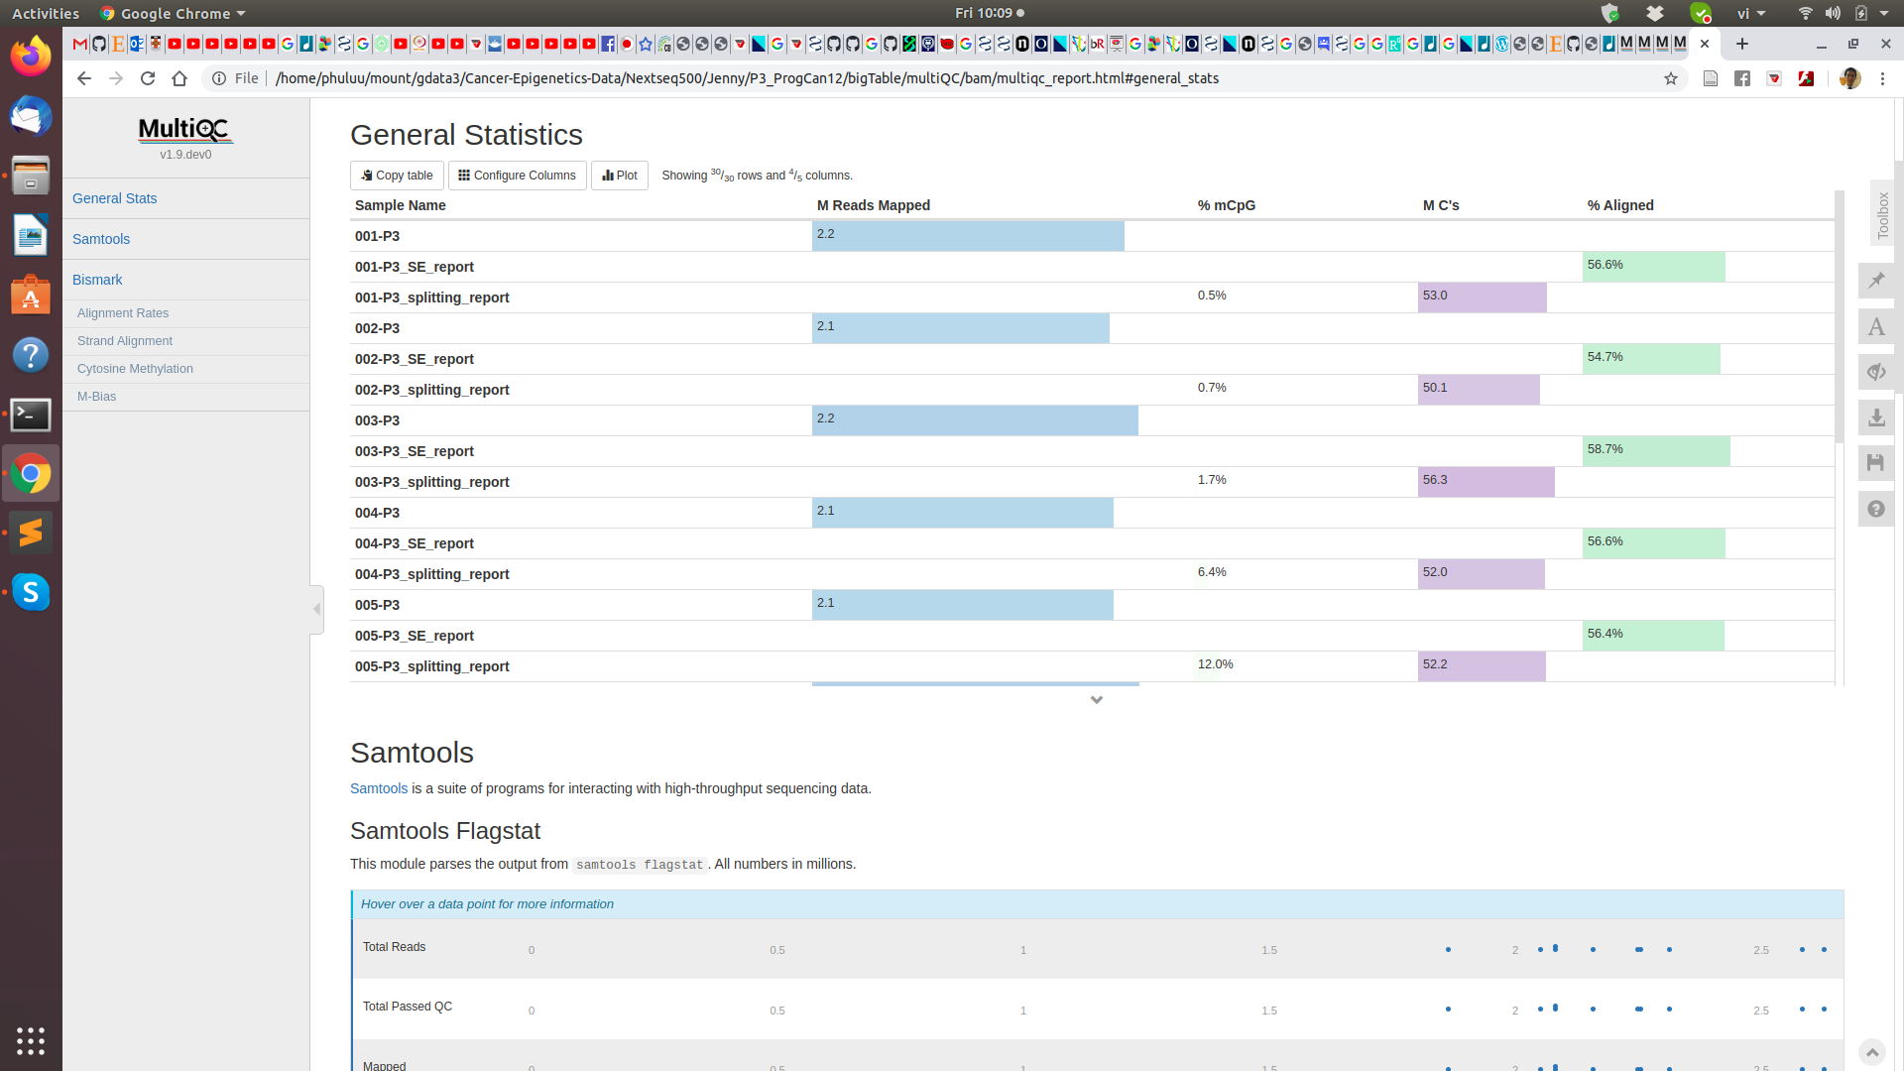This screenshot has height=1071, width=1904.
Task: Save settings via the floppy disk toolbox icon
Action: (1876, 463)
